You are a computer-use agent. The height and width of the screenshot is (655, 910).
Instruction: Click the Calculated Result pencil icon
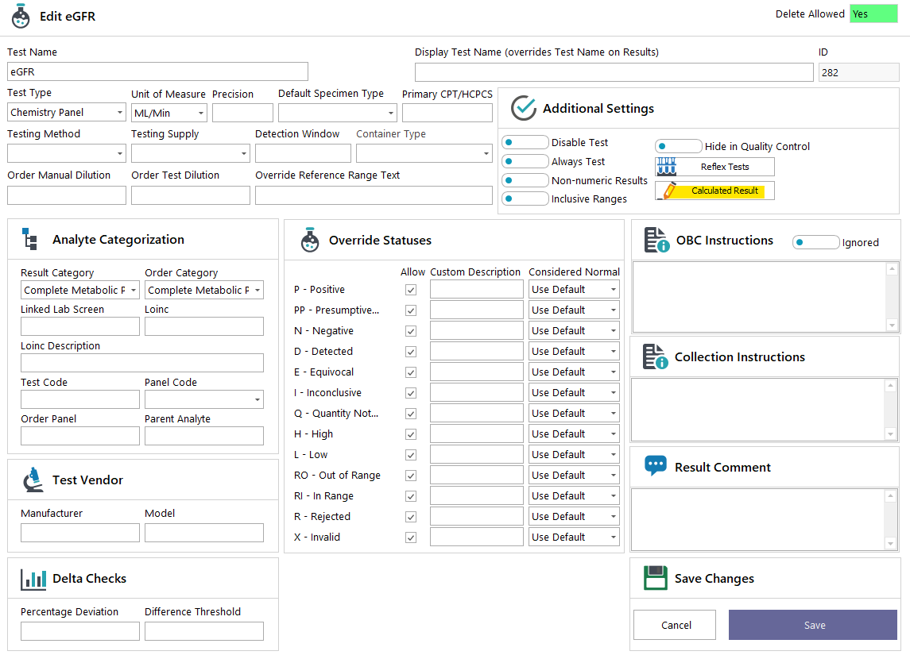pyautogui.click(x=669, y=191)
